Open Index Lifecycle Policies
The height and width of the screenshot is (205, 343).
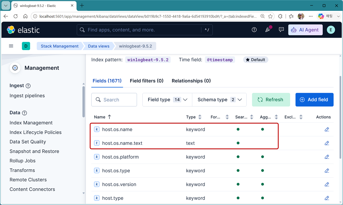(x=35, y=133)
